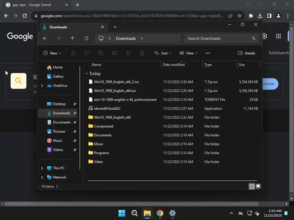
Task: Open the Sort dropdown menu
Action: pyautogui.click(x=163, y=53)
